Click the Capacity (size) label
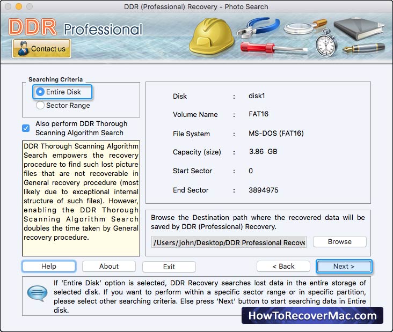Image resolution: width=393 pixels, height=332 pixels. [196, 152]
